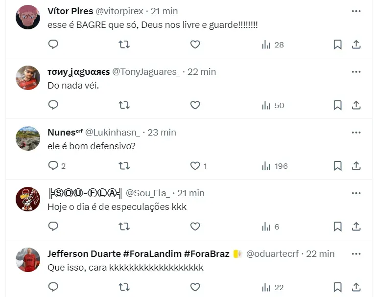The image size is (374, 297).
Task: Repost the "Hoje o dia é de especulações" tweet
Action: tap(124, 227)
